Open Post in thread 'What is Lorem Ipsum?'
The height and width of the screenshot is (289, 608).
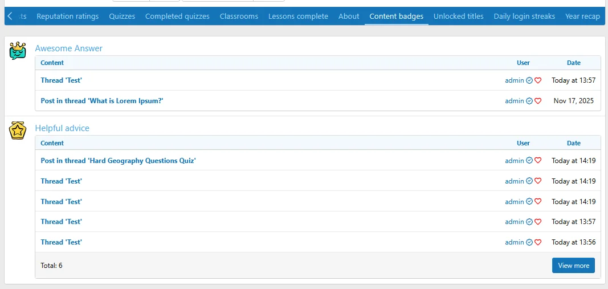102,101
